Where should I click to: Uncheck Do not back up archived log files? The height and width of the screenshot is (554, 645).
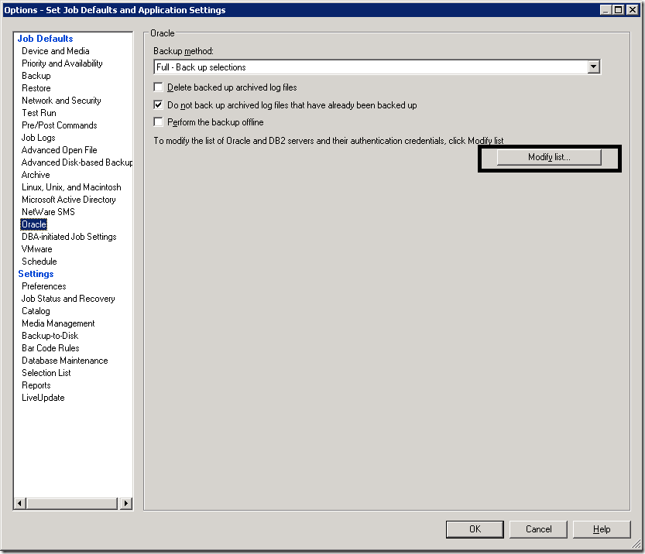(159, 105)
